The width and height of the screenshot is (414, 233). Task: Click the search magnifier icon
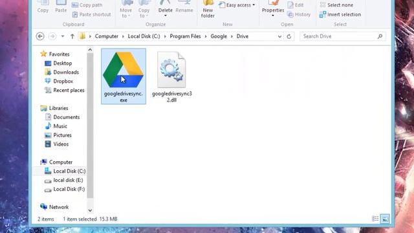pos(380,36)
